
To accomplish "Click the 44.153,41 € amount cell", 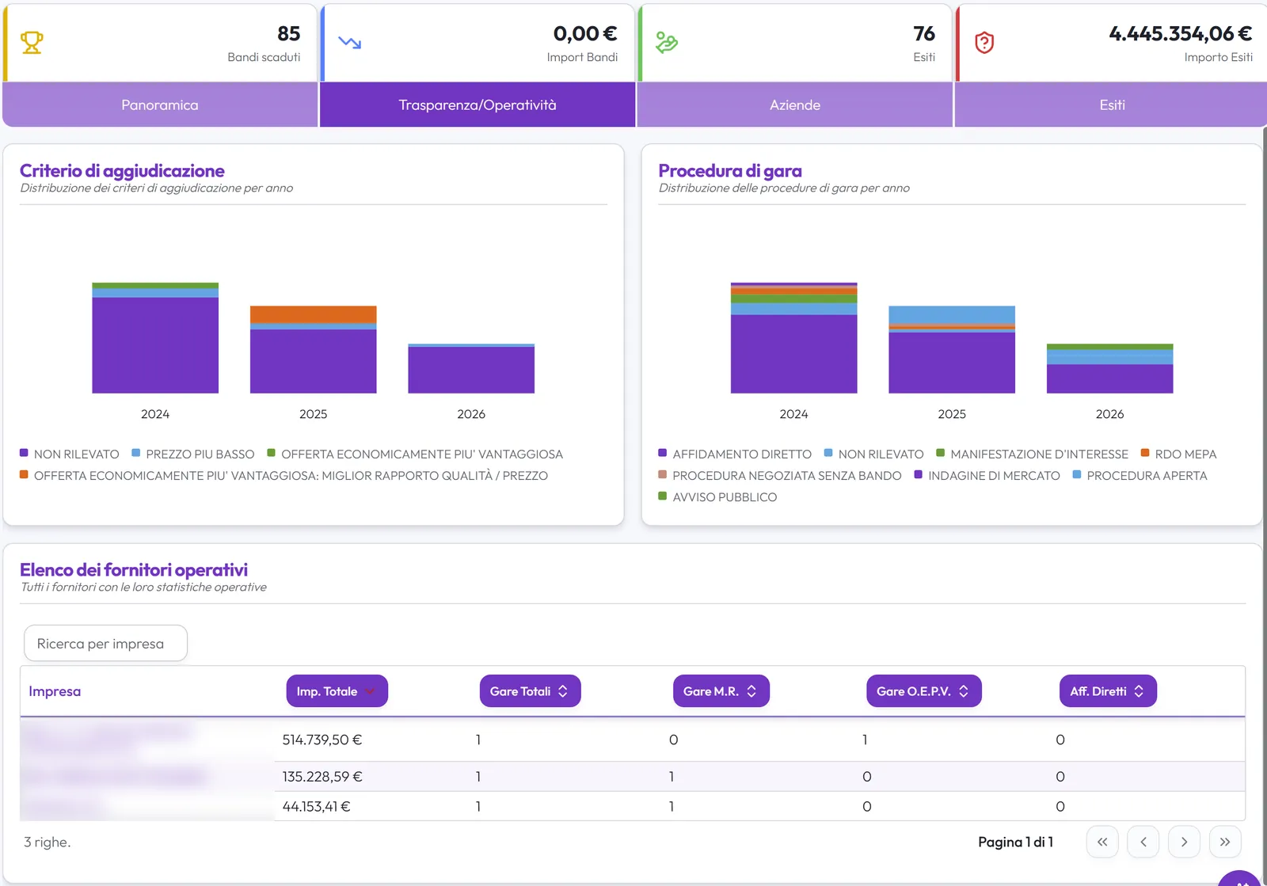I will (316, 806).
